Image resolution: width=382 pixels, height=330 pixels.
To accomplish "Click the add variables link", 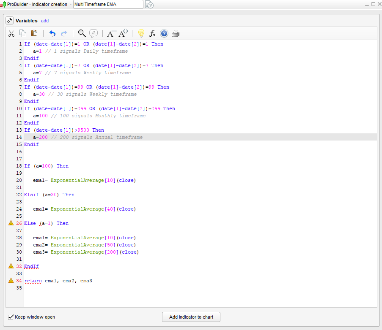I will (x=45, y=21).
